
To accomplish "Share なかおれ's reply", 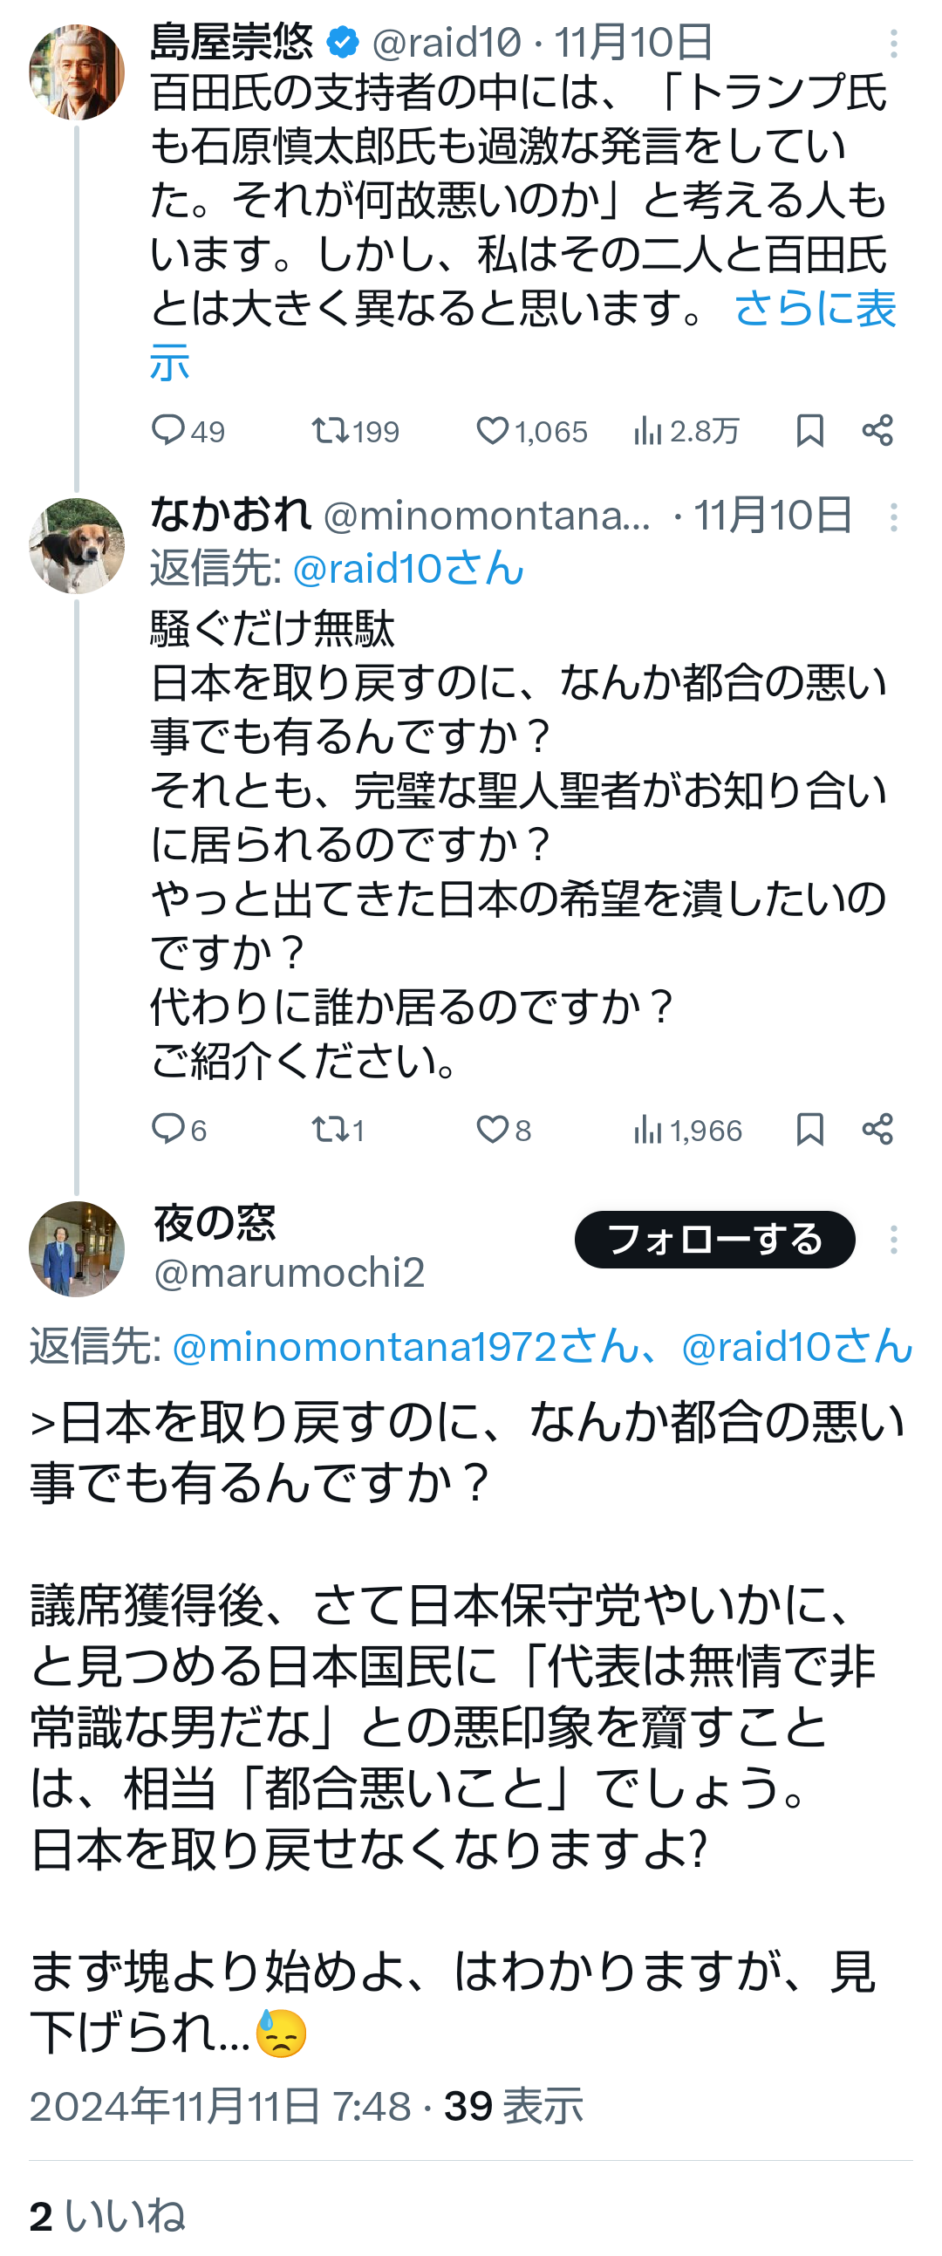I will click(x=877, y=1130).
